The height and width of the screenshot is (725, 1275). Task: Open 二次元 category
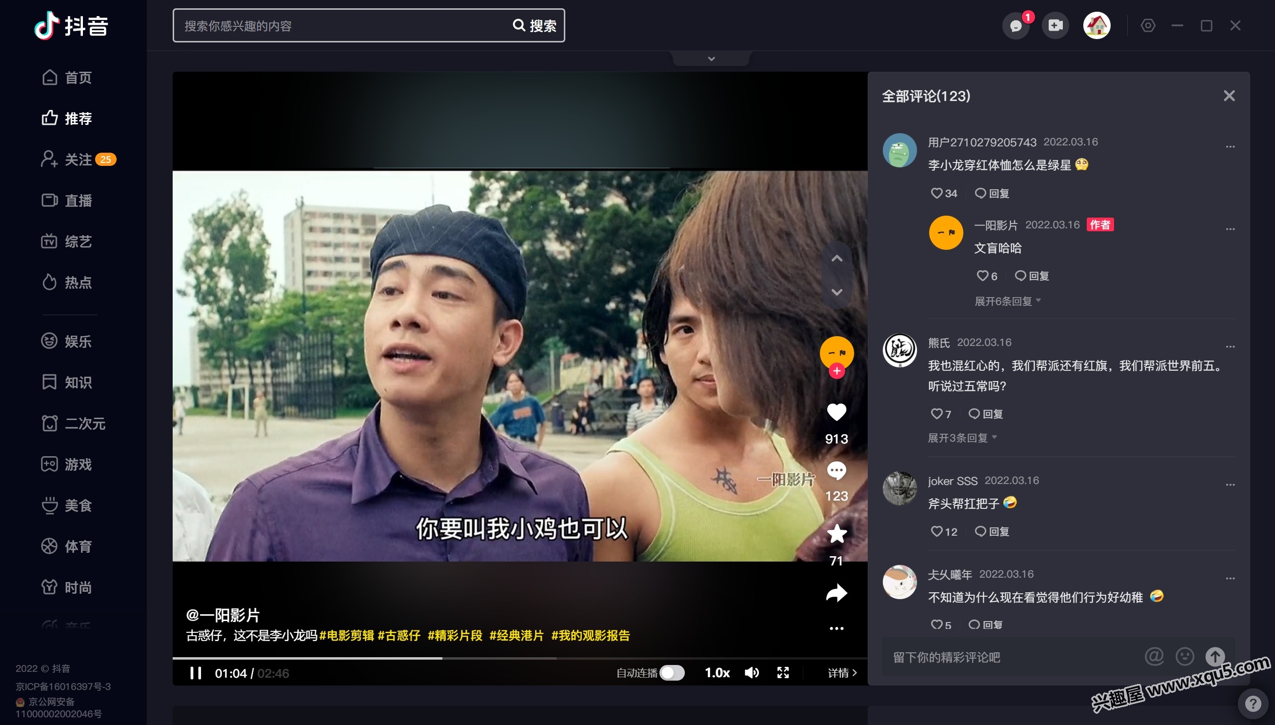click(x=73, y=423)
